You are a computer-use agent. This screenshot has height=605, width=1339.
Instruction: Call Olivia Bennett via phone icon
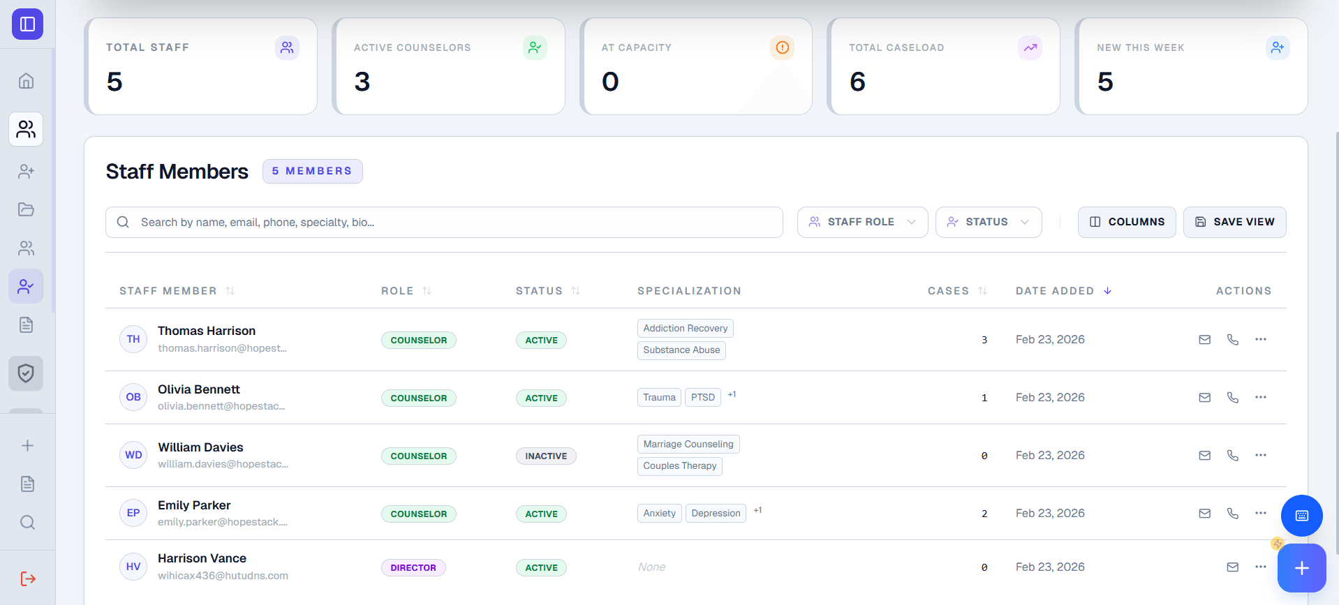[1233, 398]
